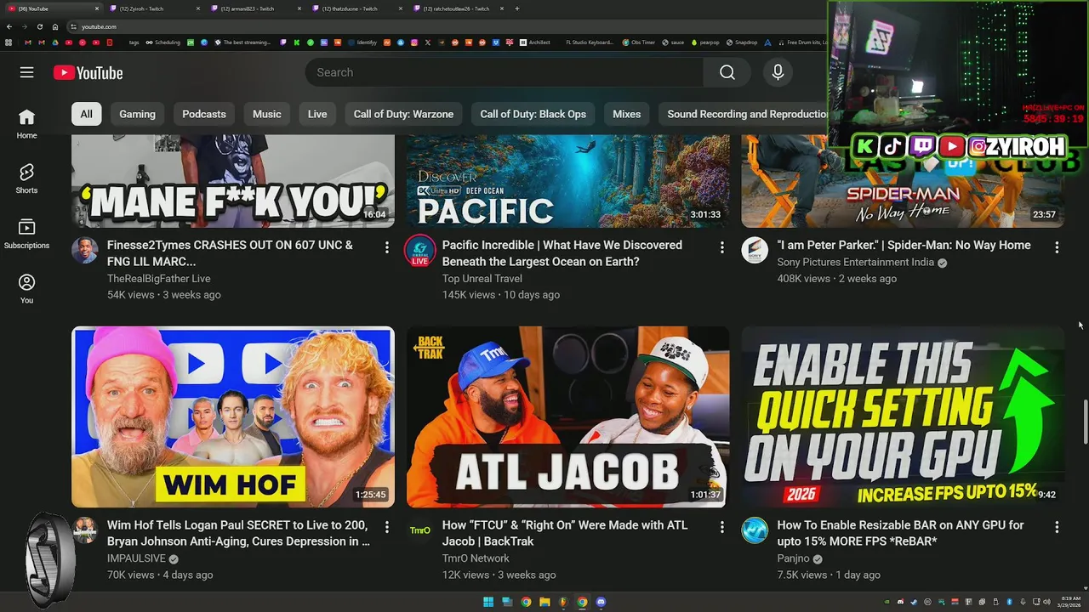This screenshot has width=1089, height=612.
Task: Open Pacific Incredible video title
Action: [562, 253]
